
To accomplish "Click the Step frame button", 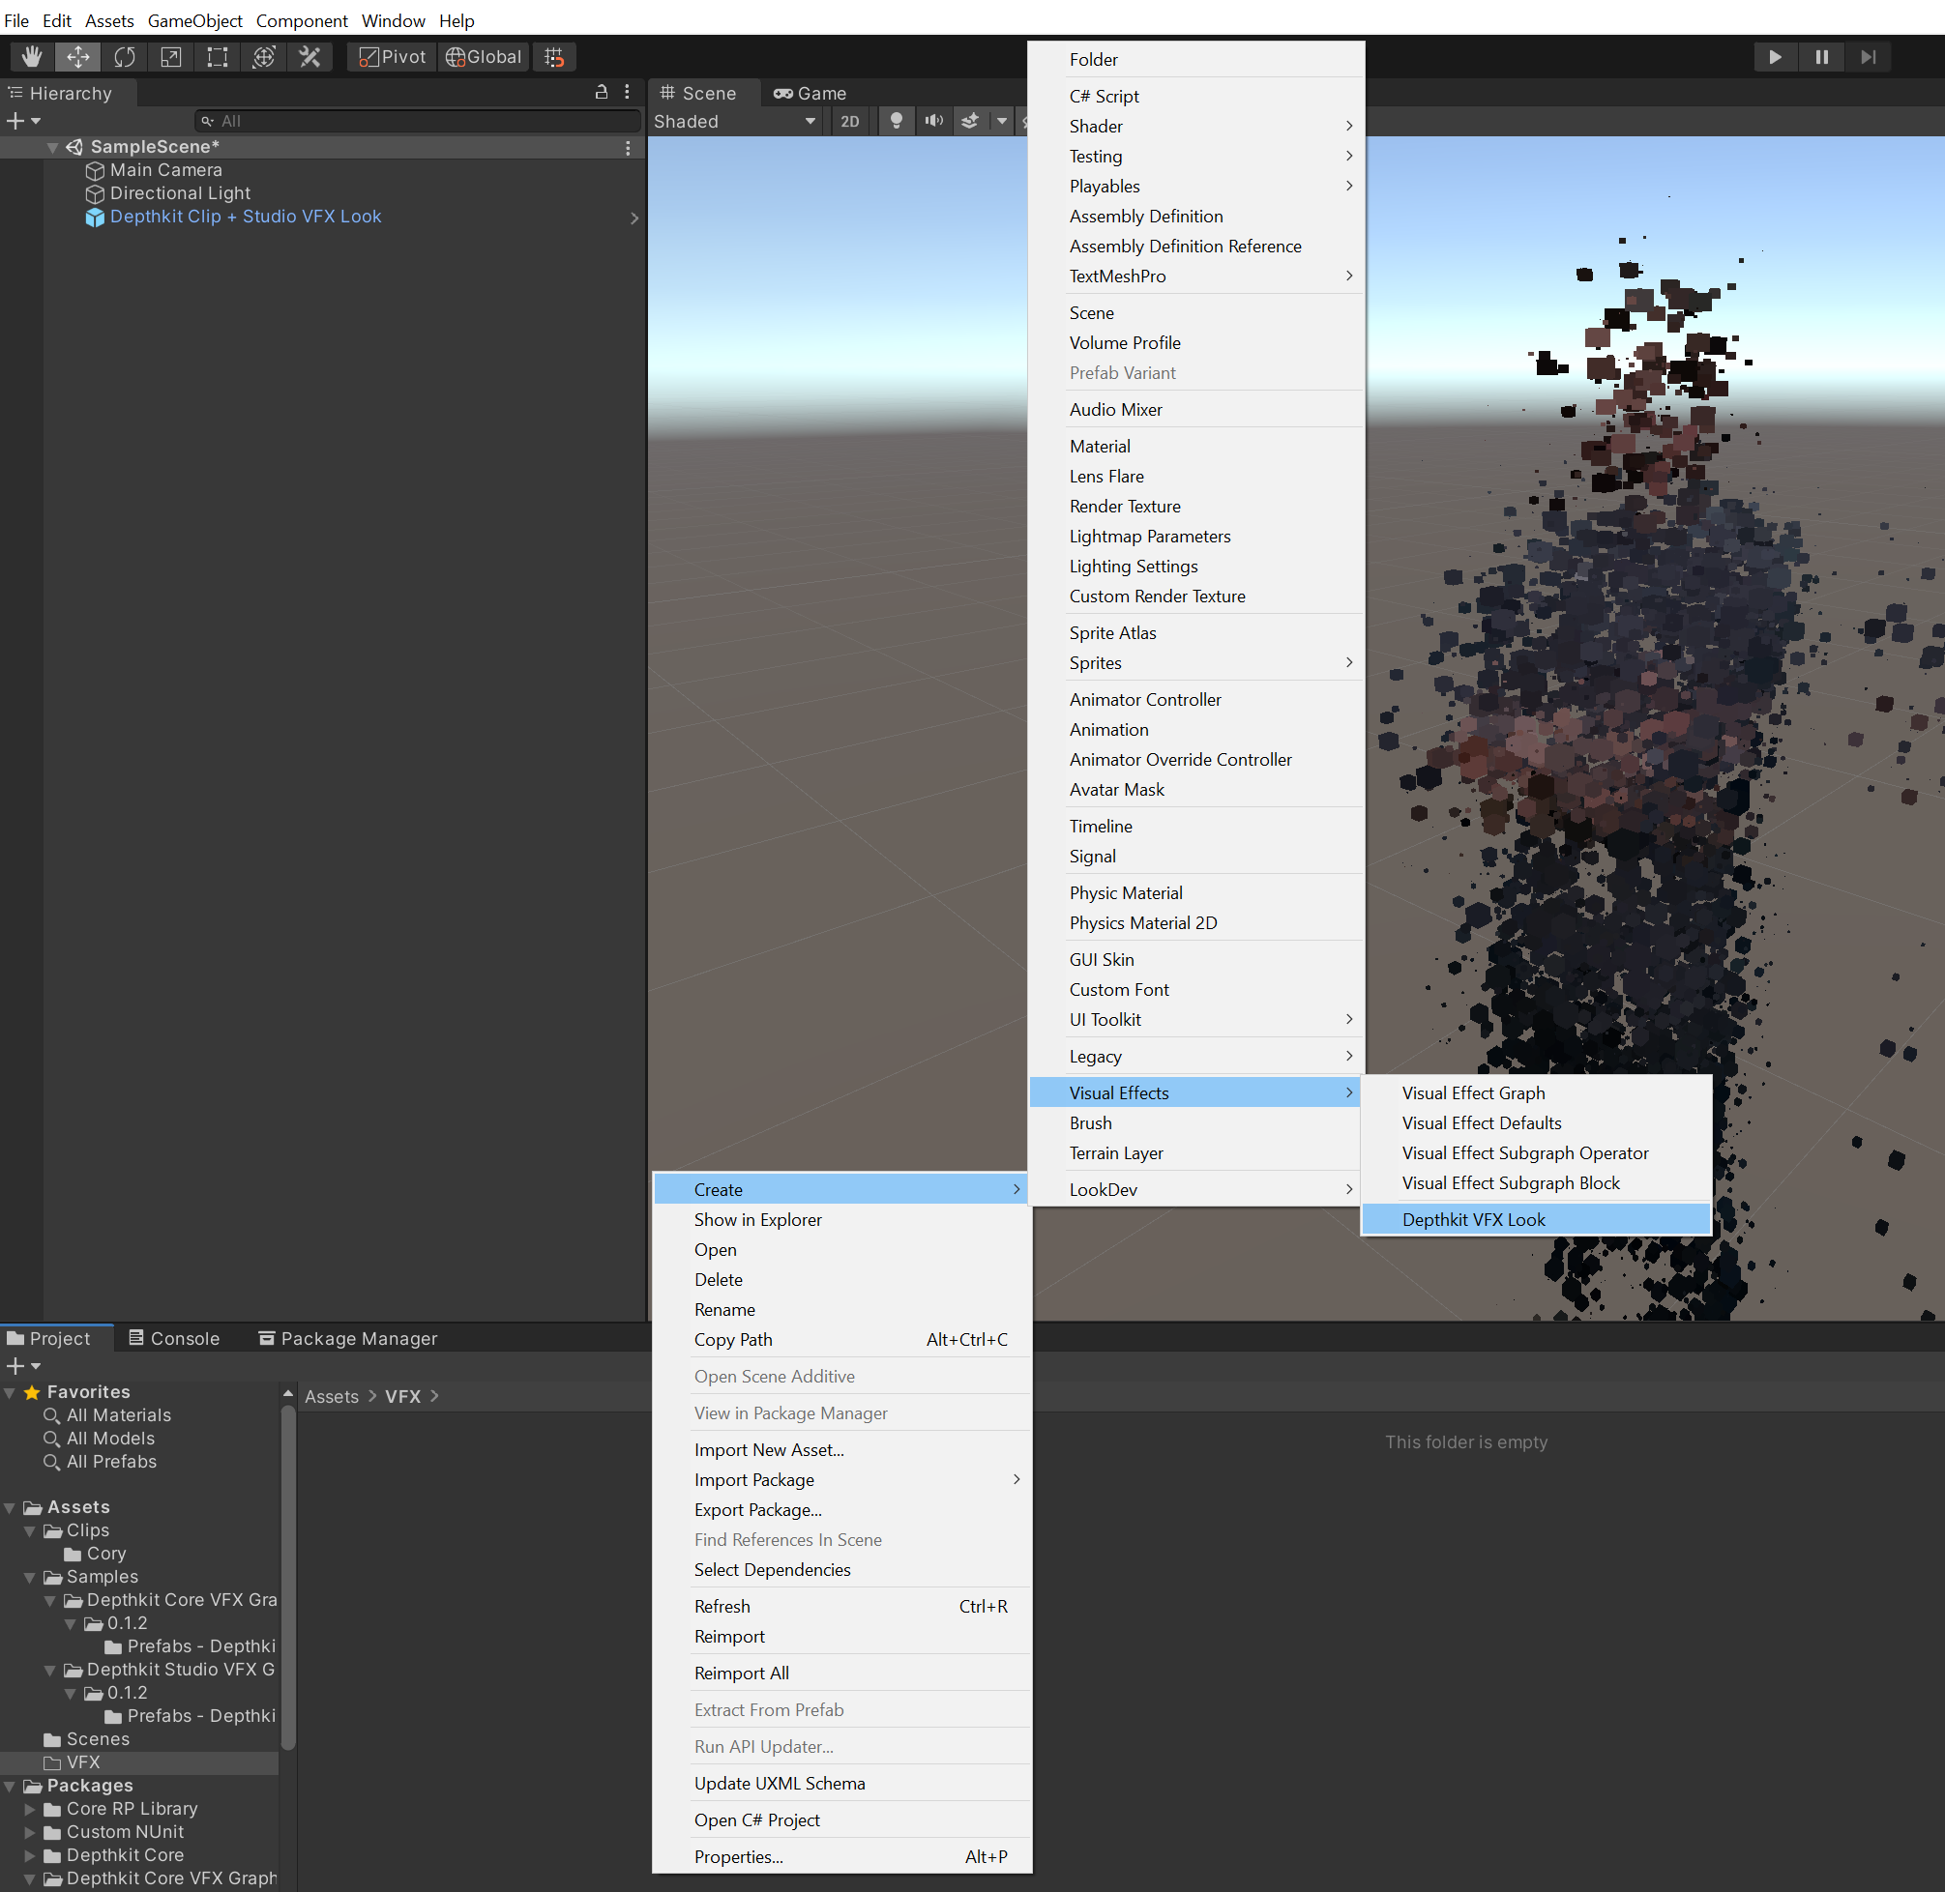I will (1868, 57).
